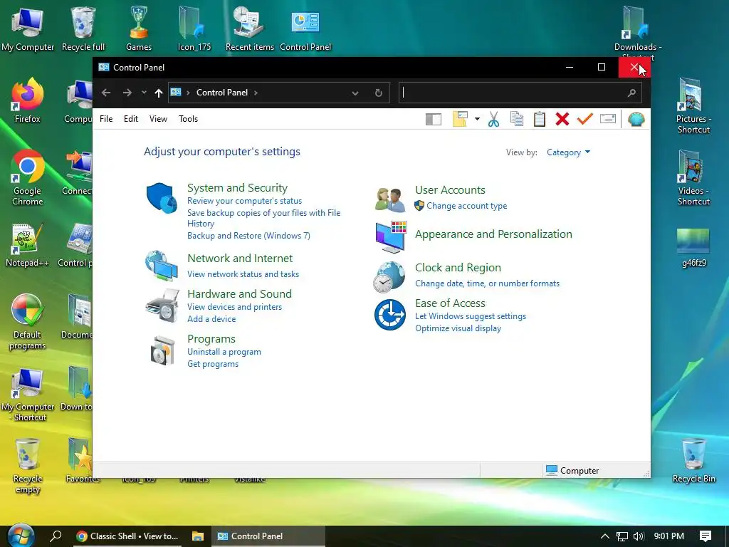Open Programs category
This screenshot has height=547, width=729.
coord(211,338)
